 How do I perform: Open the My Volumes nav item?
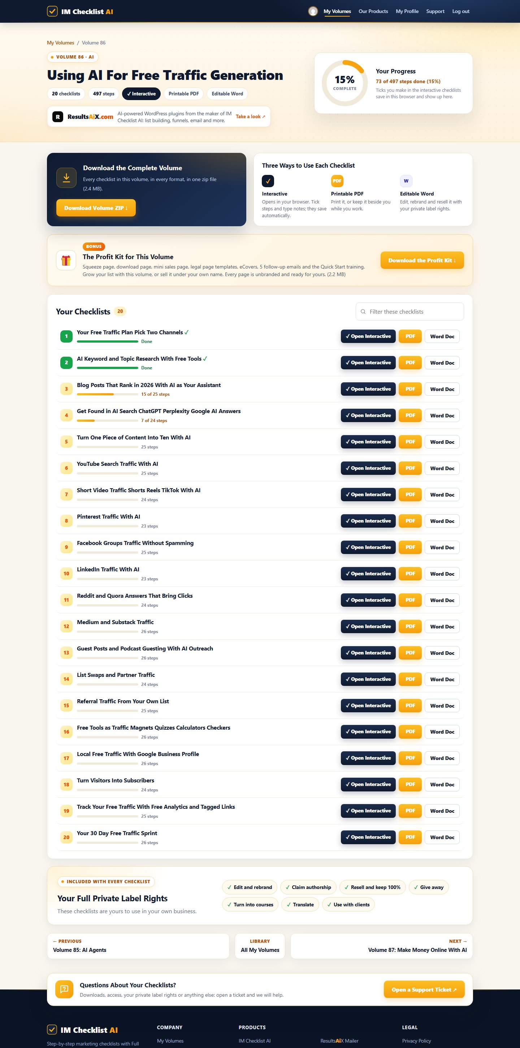(x=337, y=12)
